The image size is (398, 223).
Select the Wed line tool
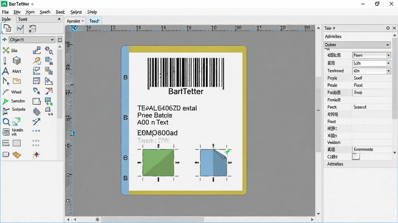coord(5,92)
